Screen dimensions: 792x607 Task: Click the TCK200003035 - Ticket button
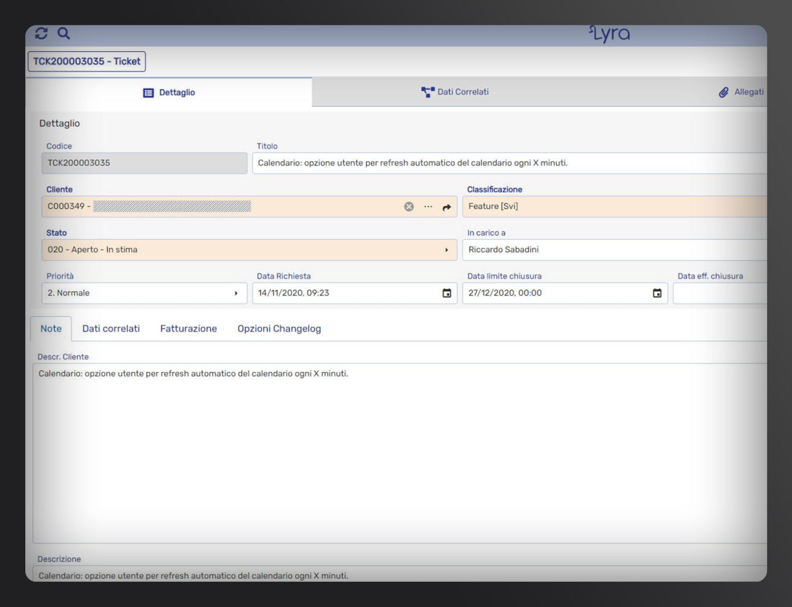coord(86,61)
